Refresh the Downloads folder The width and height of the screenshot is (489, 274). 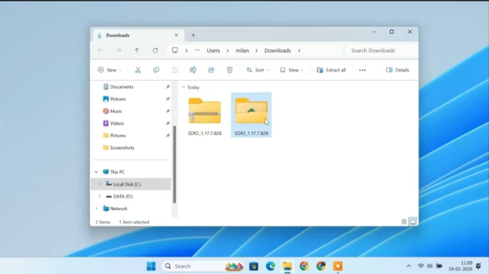point(155,50)
